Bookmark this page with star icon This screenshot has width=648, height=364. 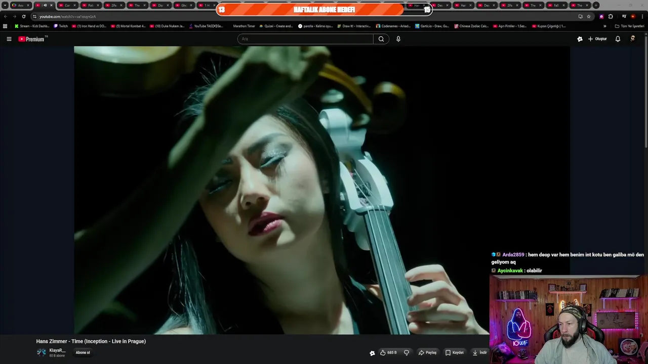(589, 16)
